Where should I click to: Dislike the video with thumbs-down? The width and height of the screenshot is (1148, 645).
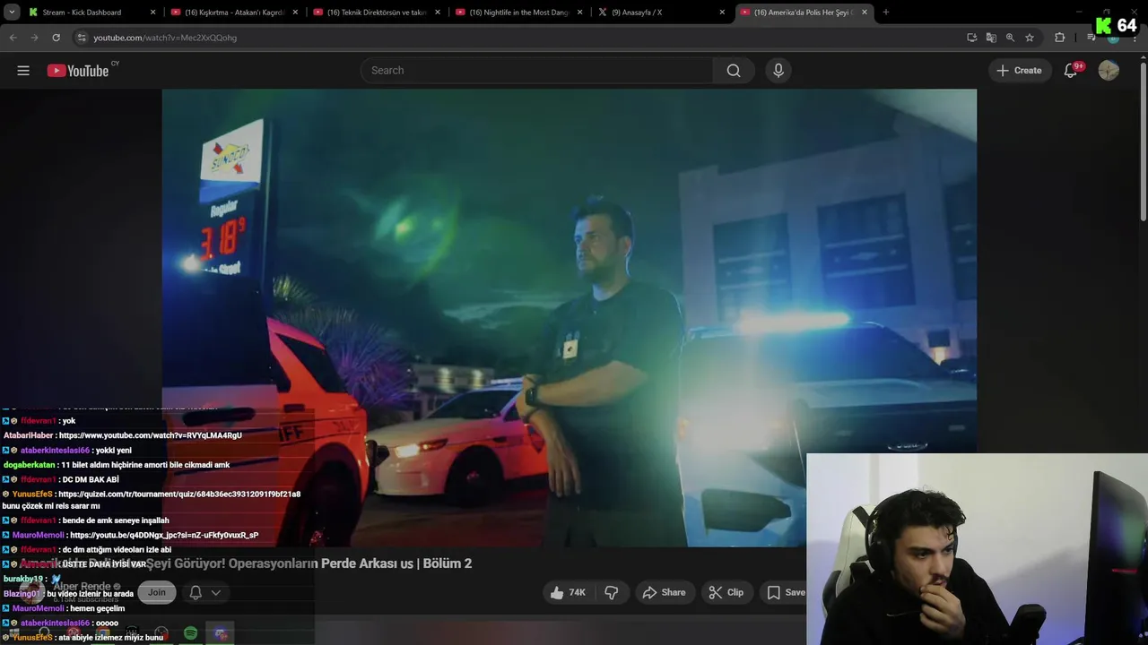click(x=612, y=592)
